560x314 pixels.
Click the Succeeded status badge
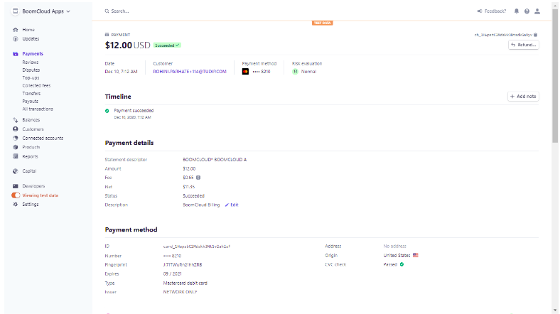coord(167,45)
